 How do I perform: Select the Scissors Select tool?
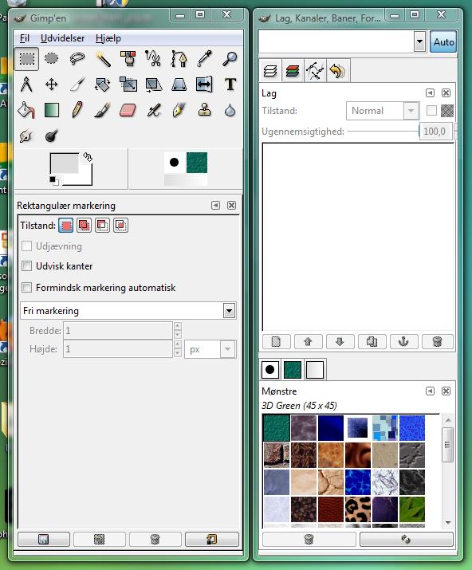pyautogui.click(x=153, y=58)
